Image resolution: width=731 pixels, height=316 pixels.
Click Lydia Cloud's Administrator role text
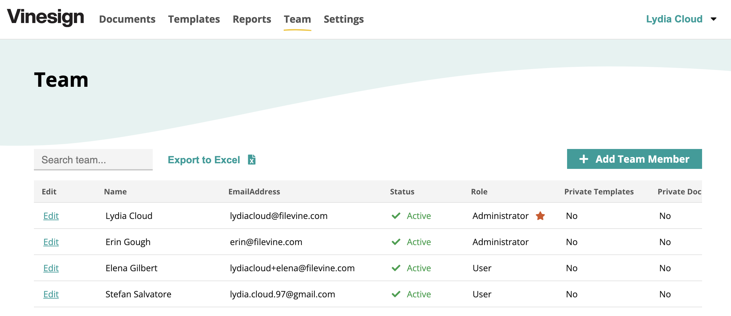[501, 216]
